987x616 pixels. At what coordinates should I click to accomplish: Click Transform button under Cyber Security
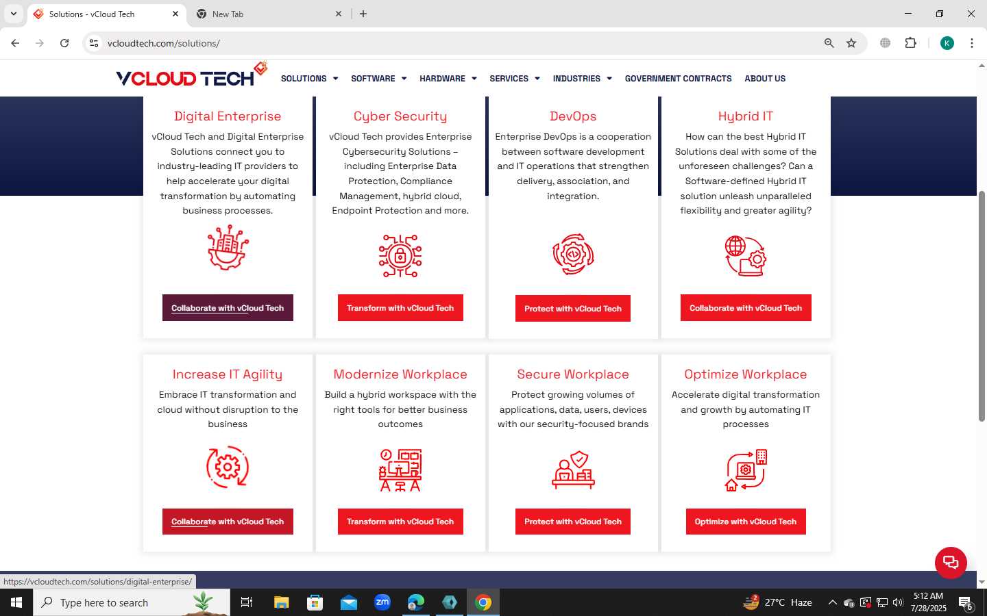[400, 308]
